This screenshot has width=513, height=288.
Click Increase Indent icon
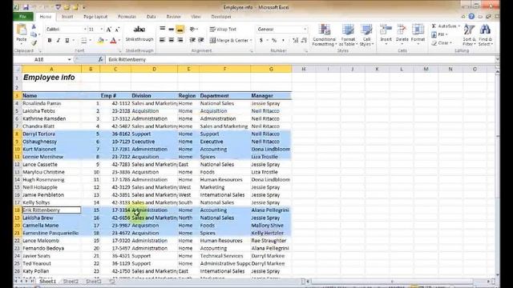click(201, 40)
